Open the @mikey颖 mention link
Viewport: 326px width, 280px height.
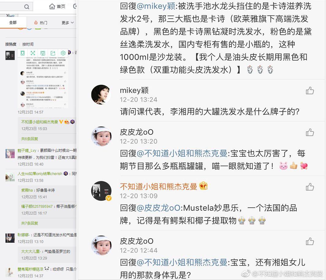point(156,6)
